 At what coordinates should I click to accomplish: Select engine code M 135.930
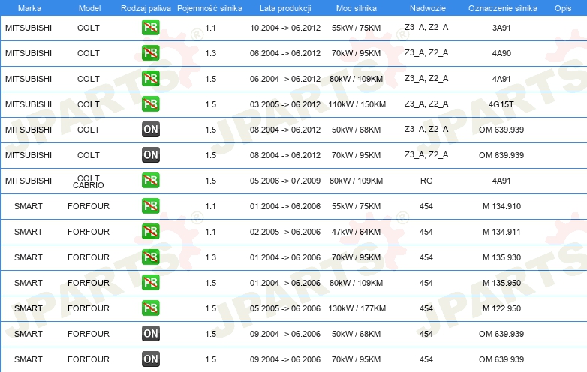[501, 257]
